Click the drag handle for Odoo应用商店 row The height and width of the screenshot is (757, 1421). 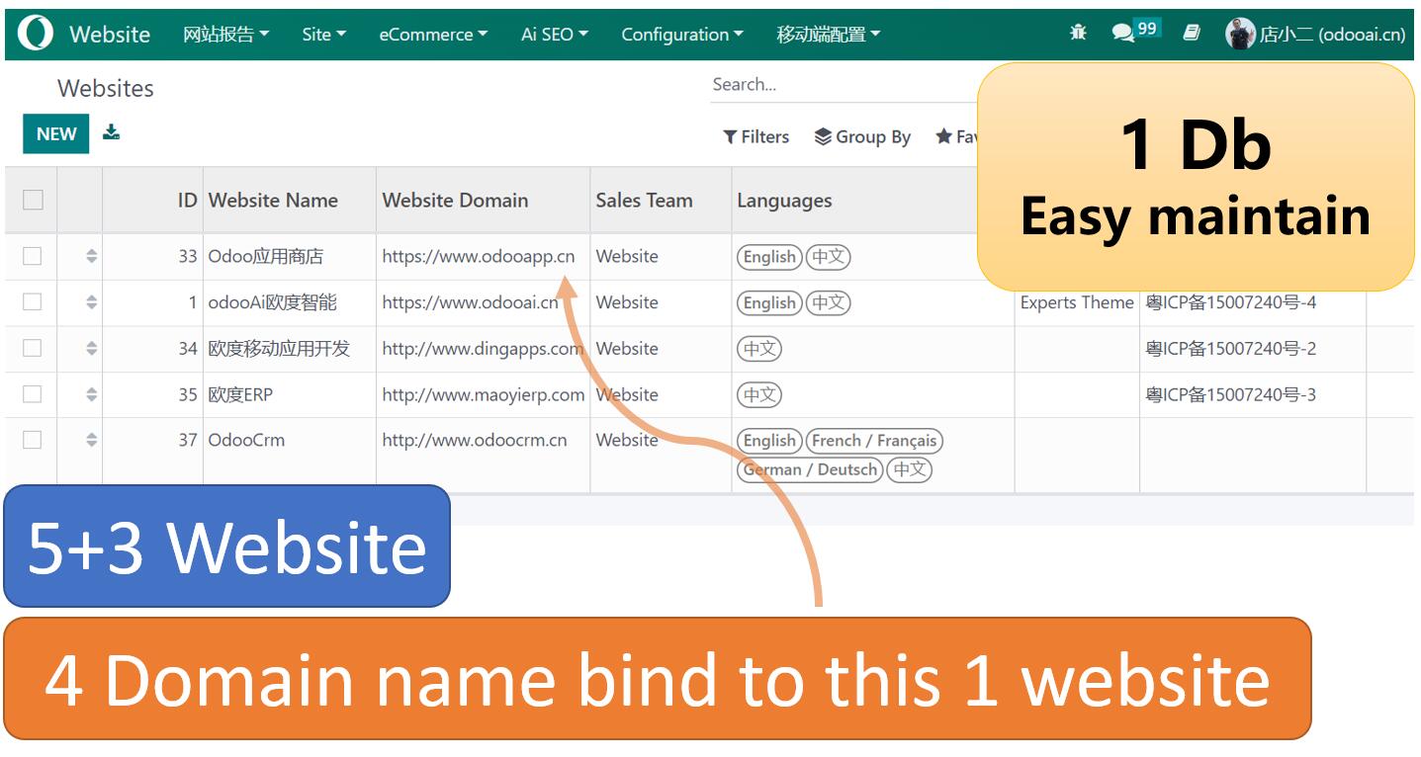point(91,256)
